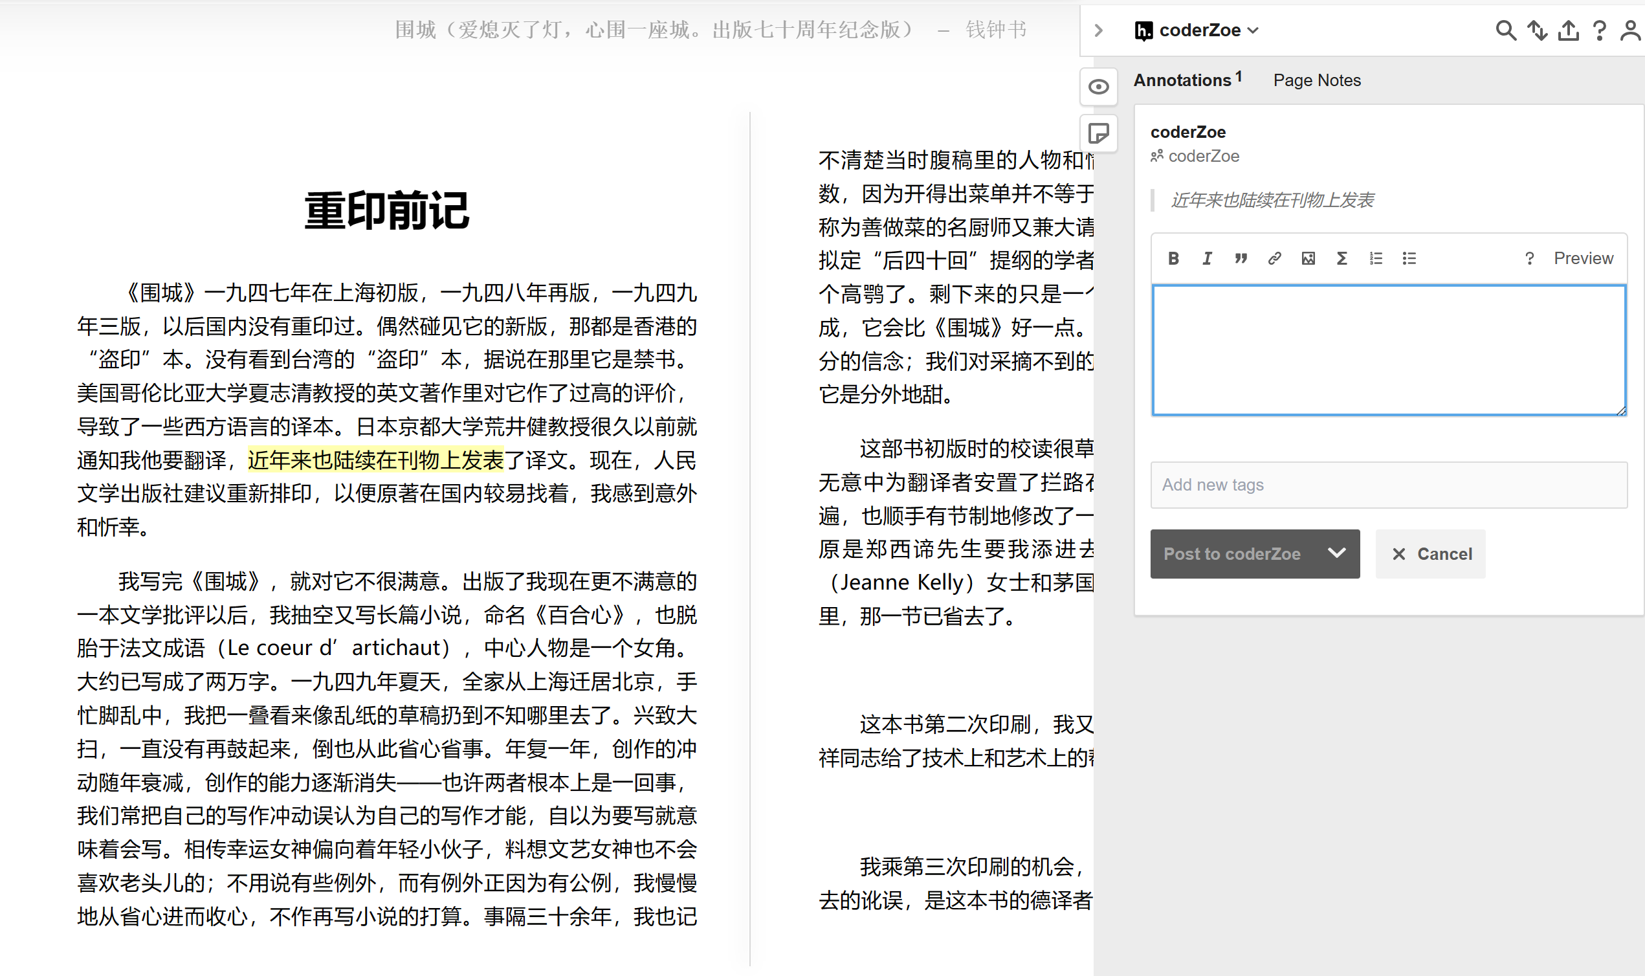Insert an image into the annotation
1645x976 pixels.
click(x=1308, y=258)
